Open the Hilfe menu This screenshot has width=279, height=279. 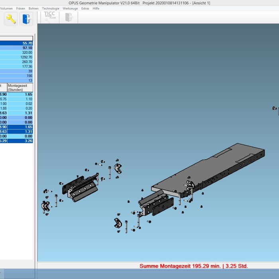96,8
